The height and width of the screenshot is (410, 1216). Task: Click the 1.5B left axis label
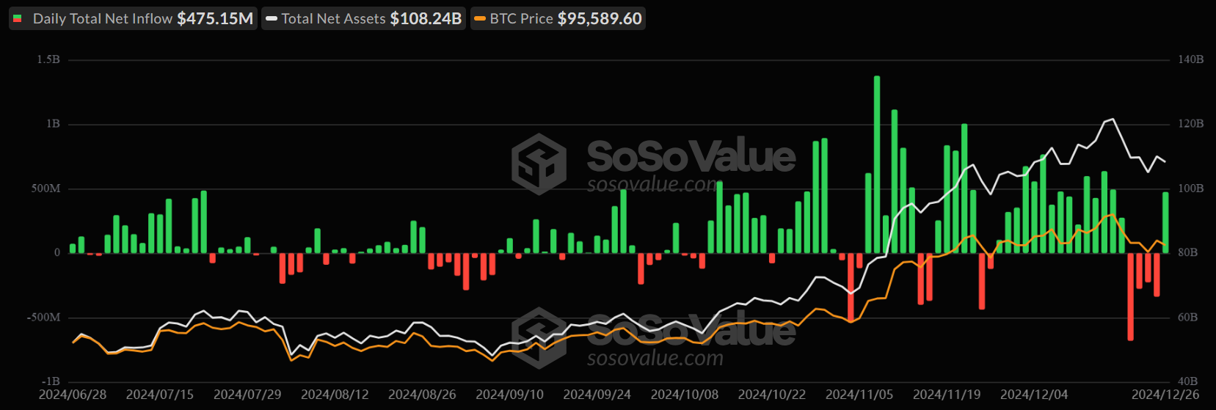click(x=48, y=59)
